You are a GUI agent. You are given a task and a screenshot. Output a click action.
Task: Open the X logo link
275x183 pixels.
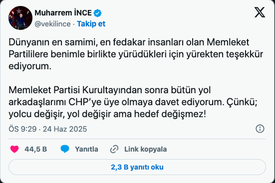[x=260, y=12]
